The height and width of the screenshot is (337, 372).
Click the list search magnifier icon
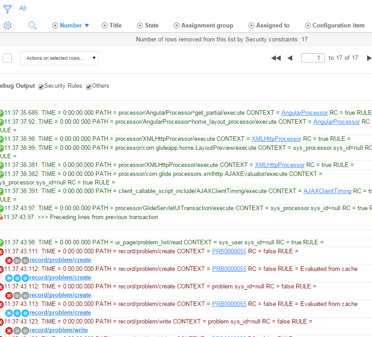coord(32,25)
